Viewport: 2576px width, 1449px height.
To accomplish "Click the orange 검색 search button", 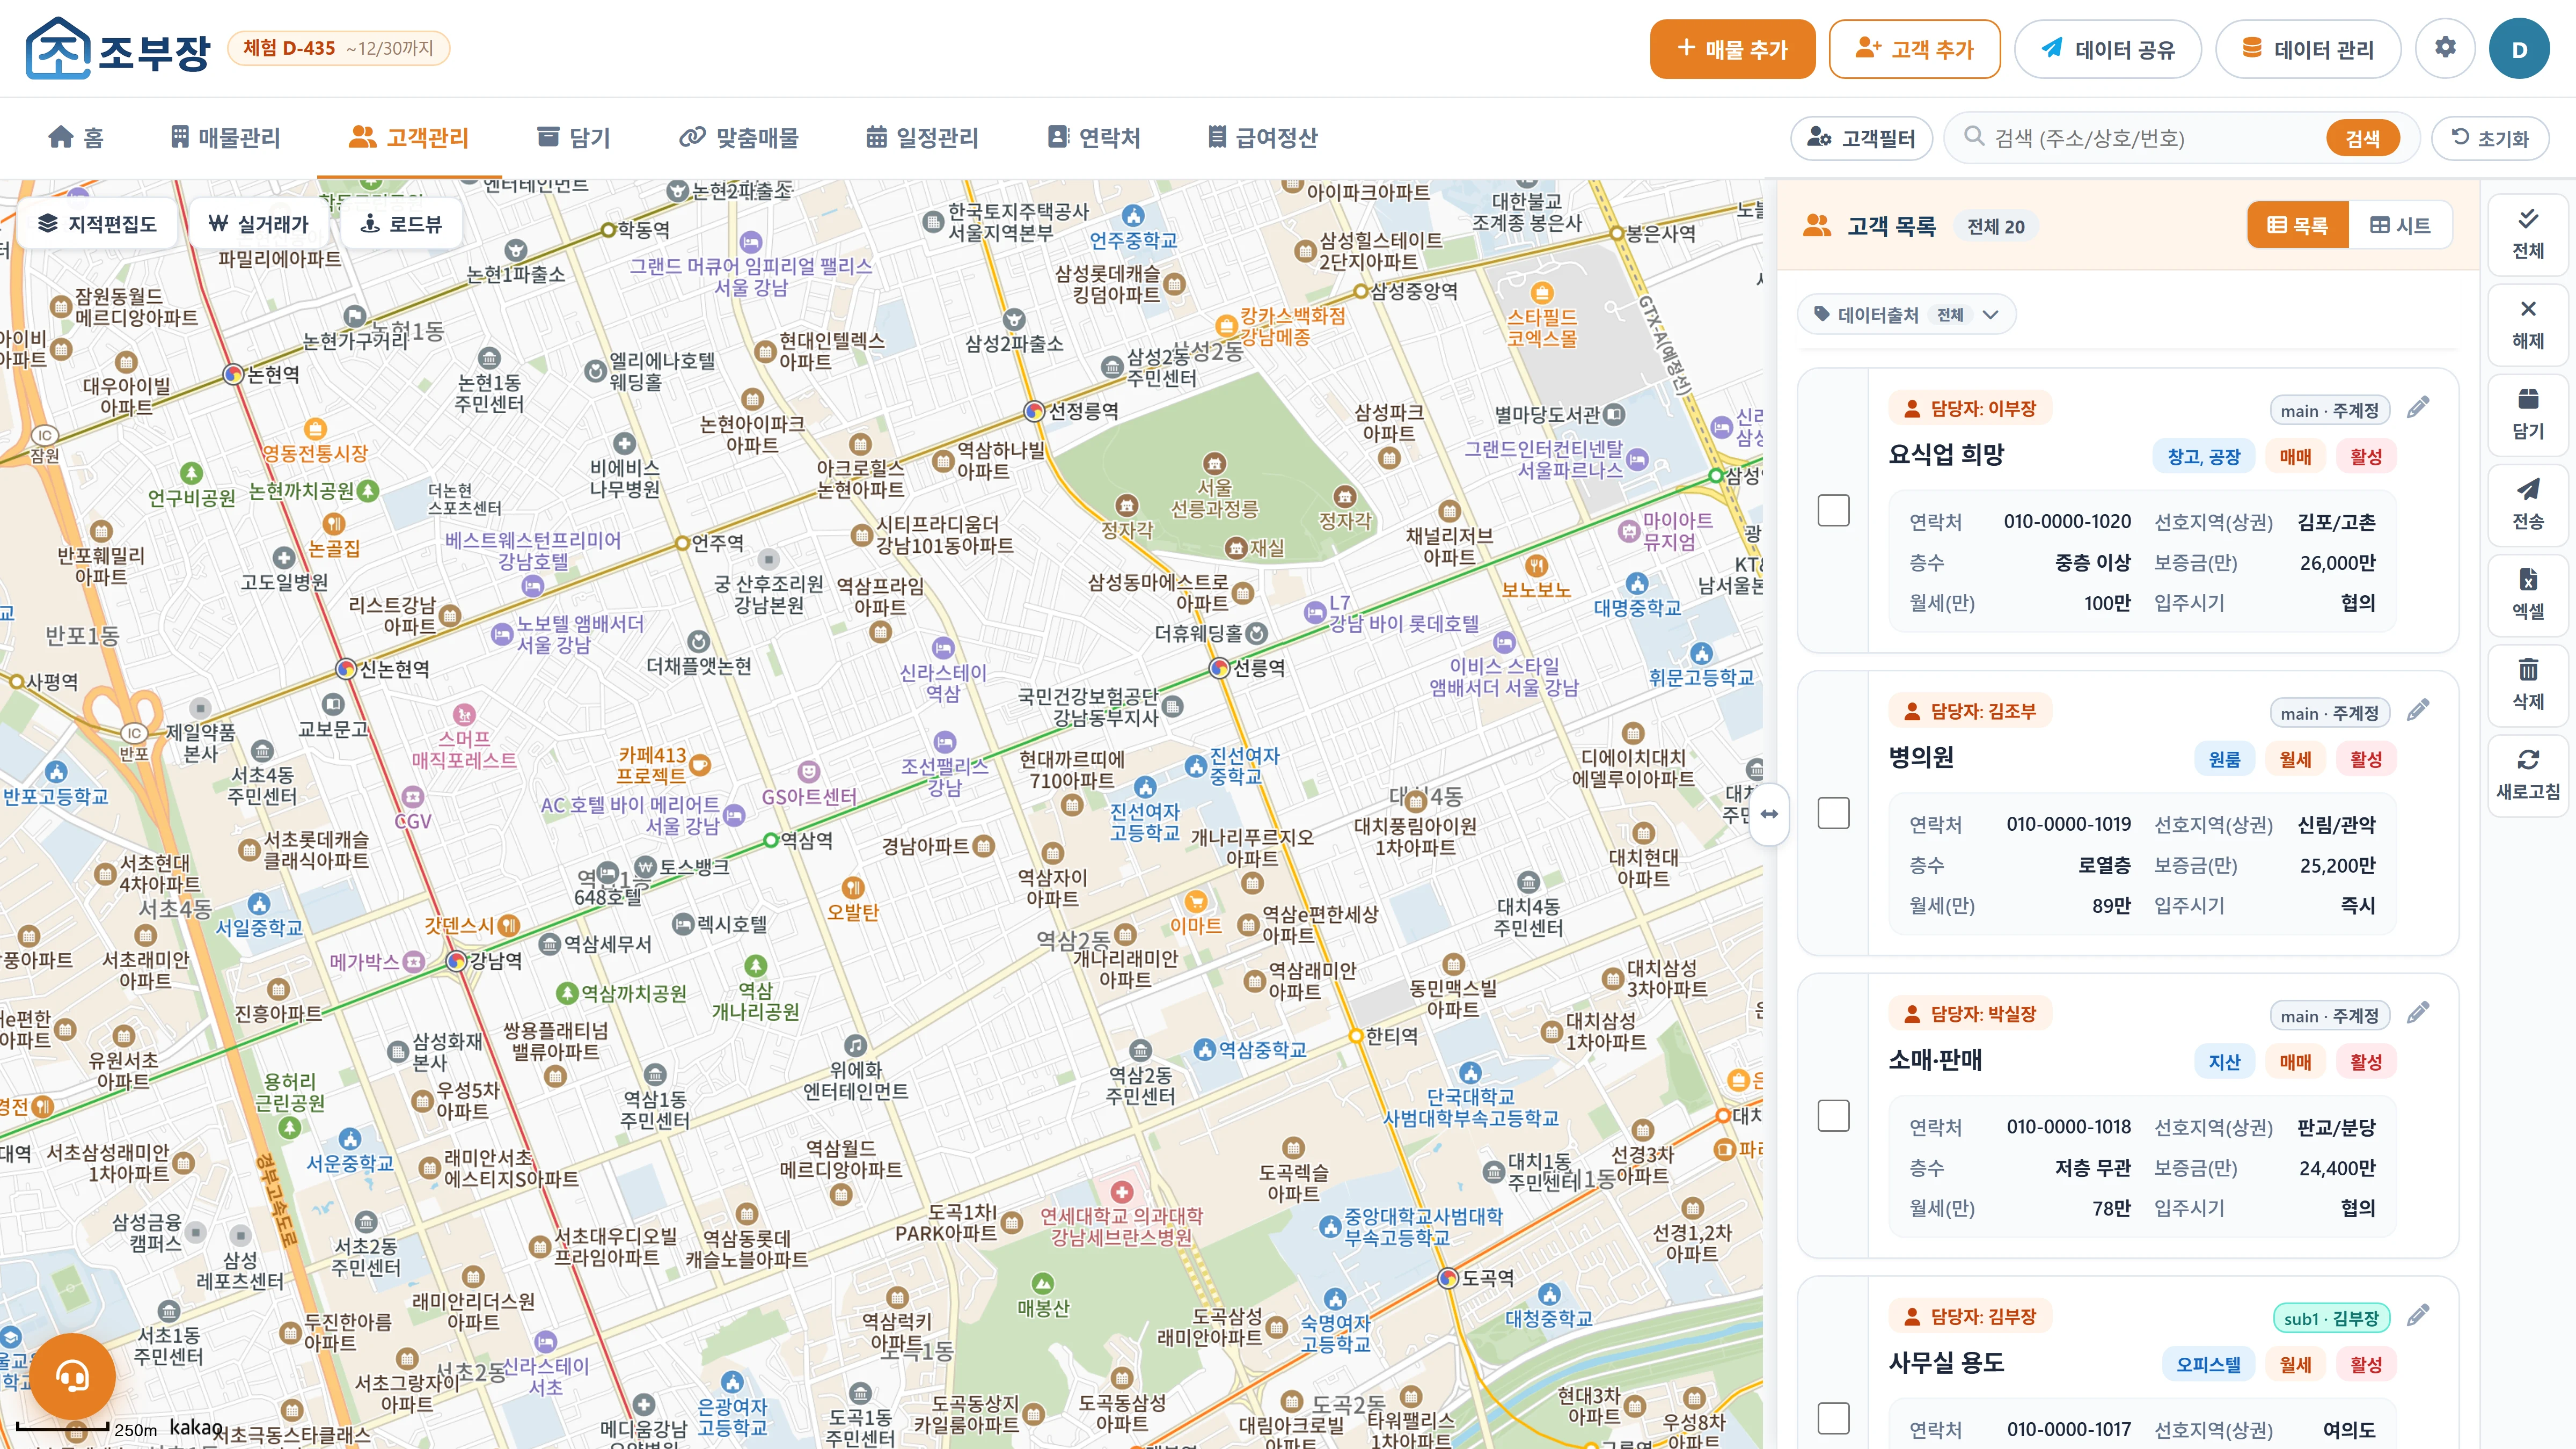I will tap(2363, 138).
